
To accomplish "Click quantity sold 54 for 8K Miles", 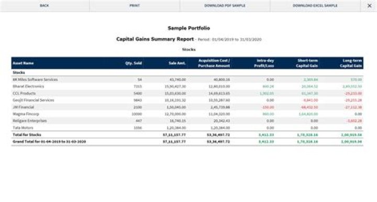I will pyautogui.click(x=140, y=80).
